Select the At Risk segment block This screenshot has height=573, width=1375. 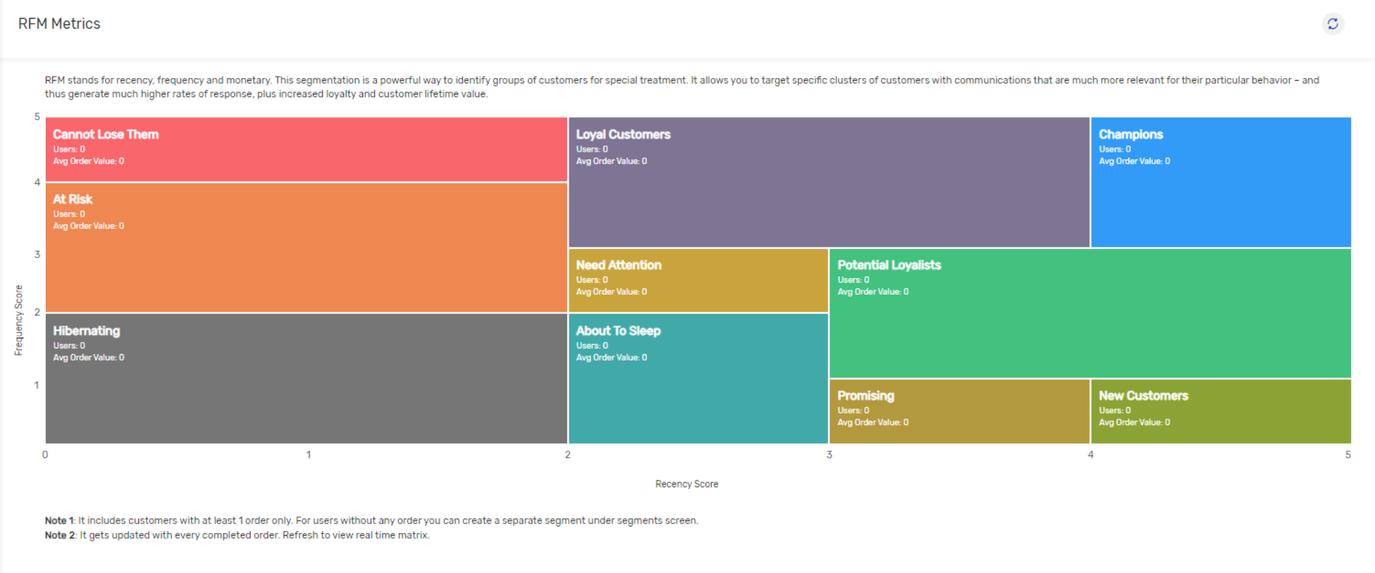pyautogui.click(x=307, y=248)
